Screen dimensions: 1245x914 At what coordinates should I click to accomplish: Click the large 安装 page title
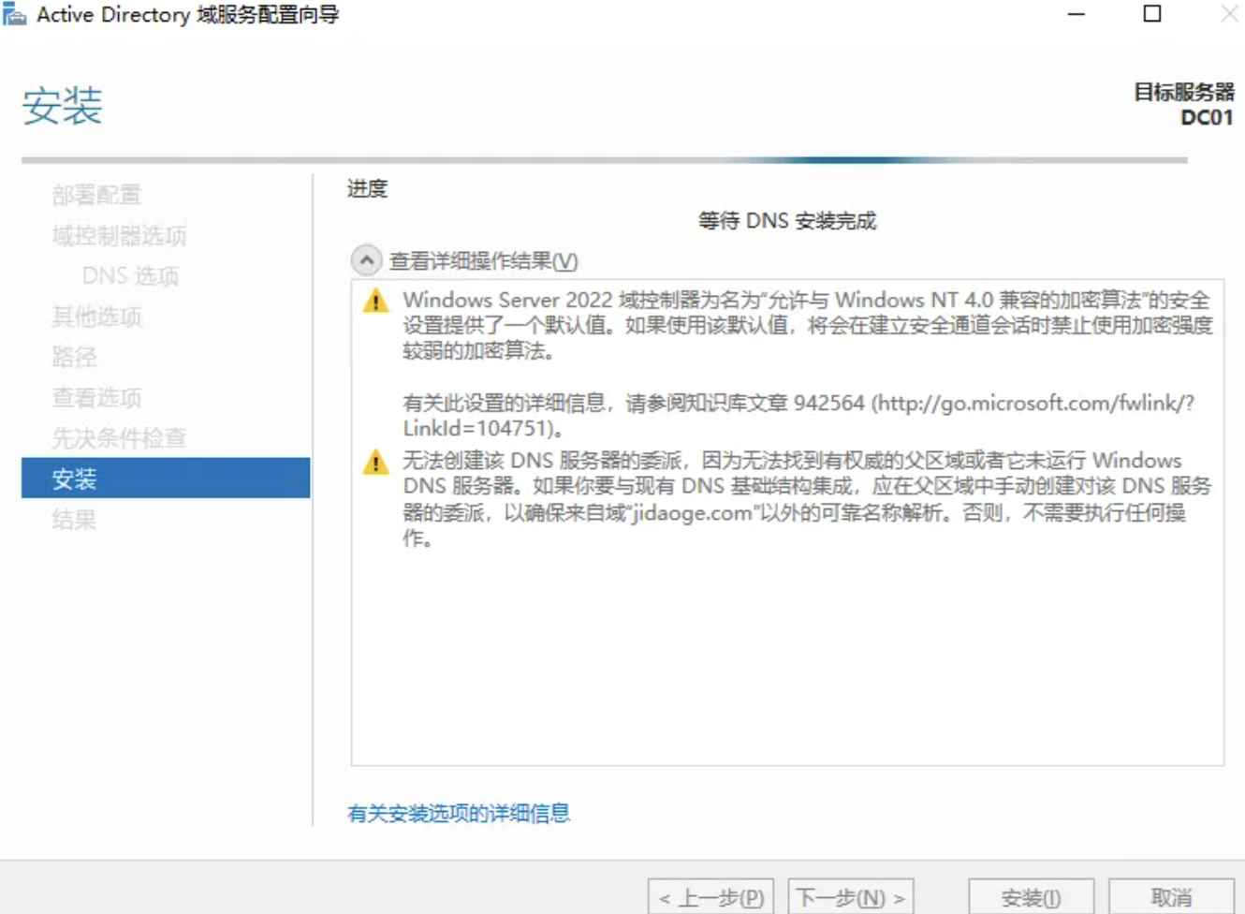62,105
